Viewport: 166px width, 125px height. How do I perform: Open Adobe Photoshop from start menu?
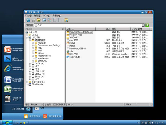(13, 59)
